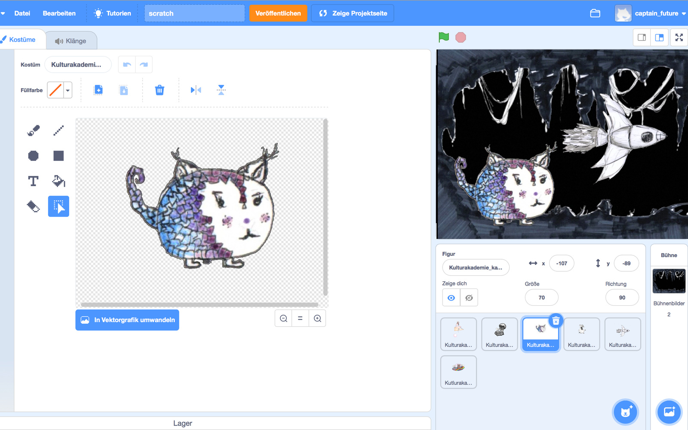Select the Fill bucket tool

(x=58, y=181)
